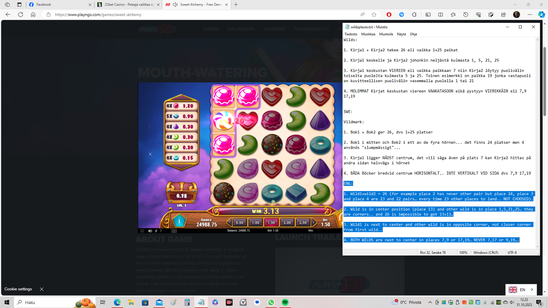Click right arrow to increase bet options
The image size is (548, 308).
point(313,222)
